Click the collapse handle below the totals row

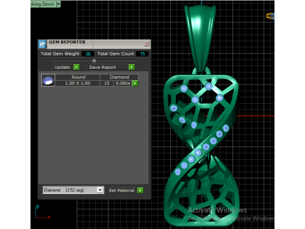click(x=94, y=60)
